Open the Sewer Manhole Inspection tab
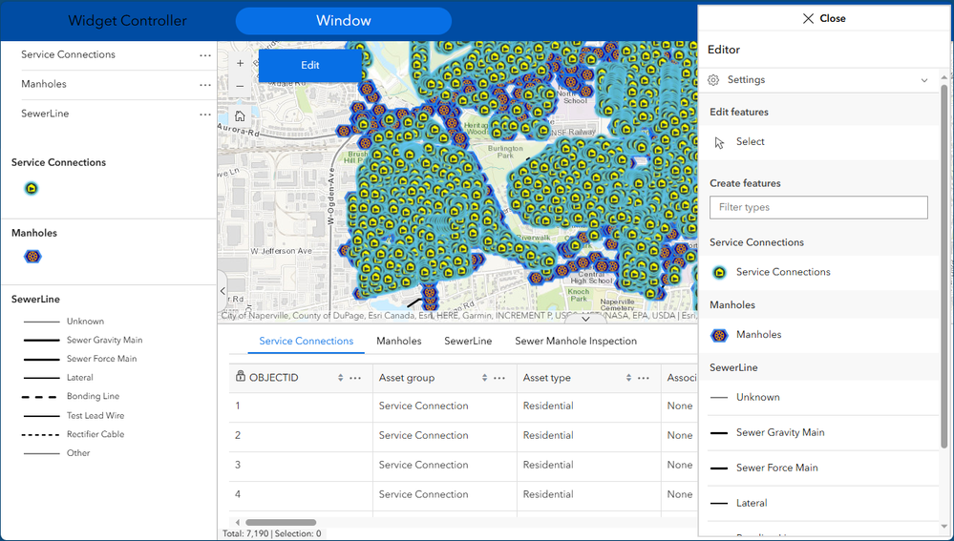The width and height of the screenshot is (954, 541). pos(576,341)
